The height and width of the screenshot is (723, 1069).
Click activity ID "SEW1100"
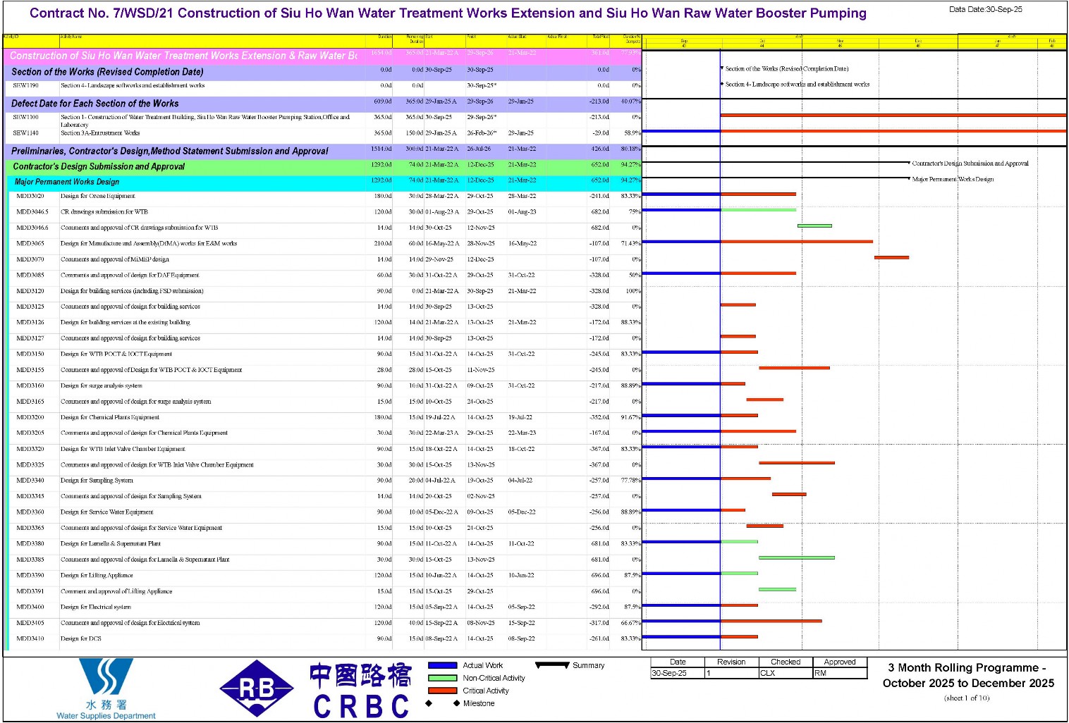25,117
